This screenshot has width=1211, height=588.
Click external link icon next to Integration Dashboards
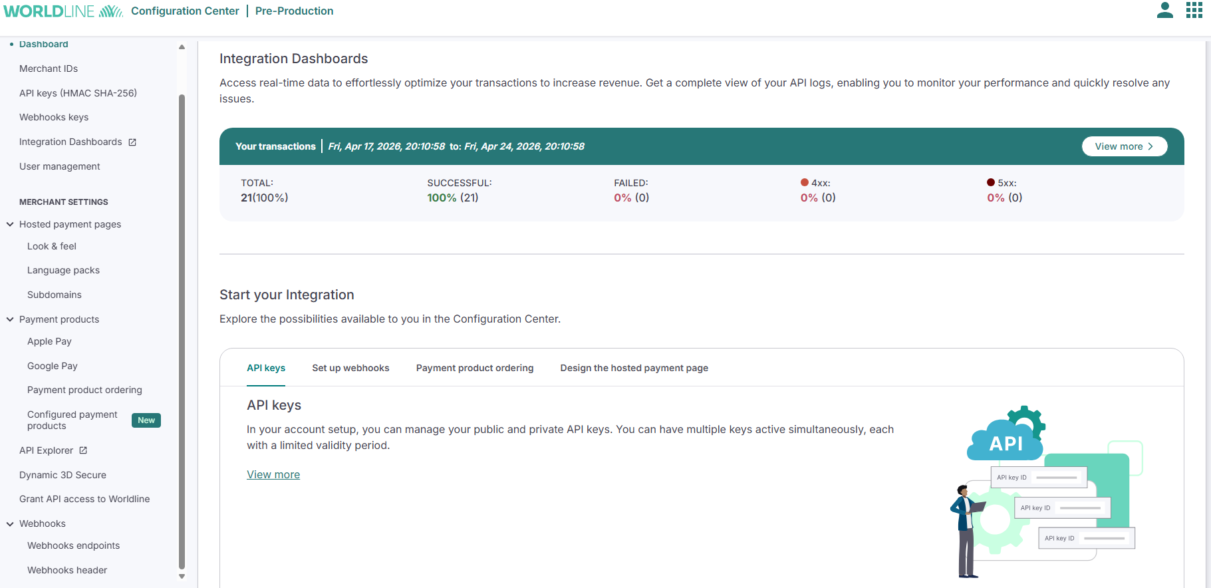[x=132, y=142]
